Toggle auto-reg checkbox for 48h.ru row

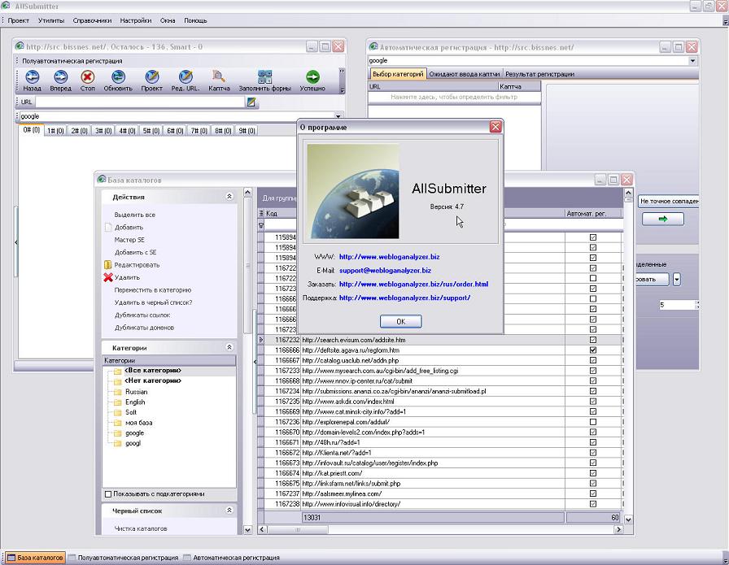pyautogui.click(x=593, y=442)
